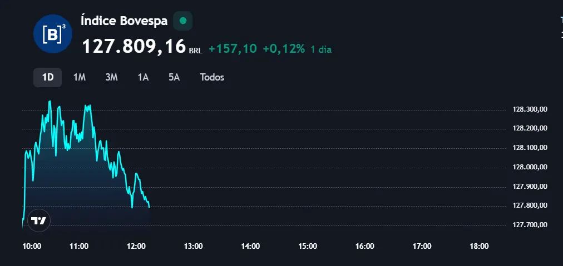563x266 pixels.
Task: Show the 5A five-year range
Action: point(174,77)
